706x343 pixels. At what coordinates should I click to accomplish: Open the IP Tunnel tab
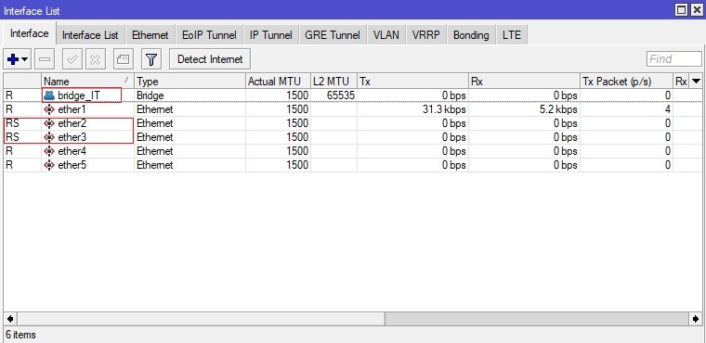(x=270, y=35)
